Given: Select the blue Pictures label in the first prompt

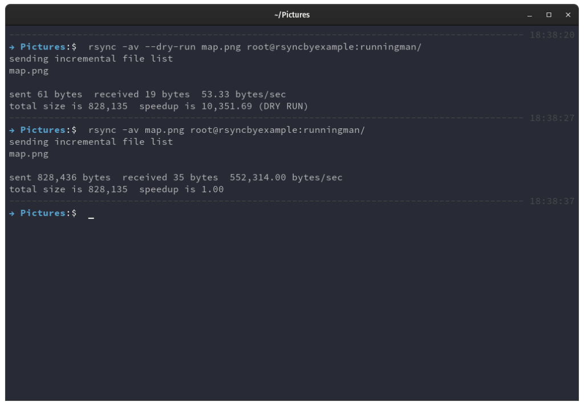Looking at the screenshot, I should tap(43, 47).
